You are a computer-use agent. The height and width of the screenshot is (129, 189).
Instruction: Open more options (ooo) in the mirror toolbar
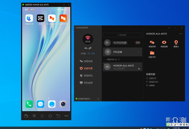(66, 116)
